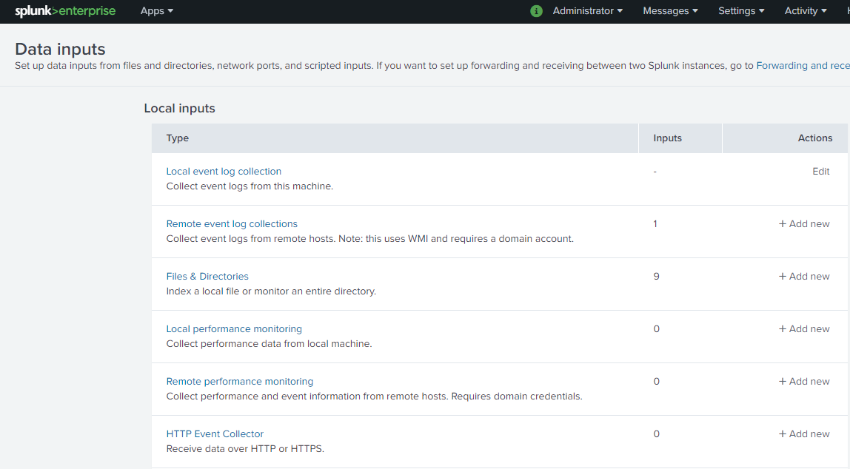Click the green info status icon
The height and width of the screenshot is (469, 850).
coord(537,11)
